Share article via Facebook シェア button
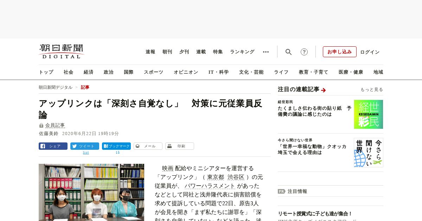422x221 pixels. tap(53, 146)
